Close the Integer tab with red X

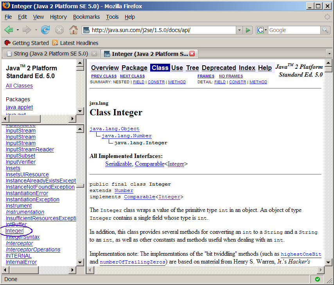192,54
